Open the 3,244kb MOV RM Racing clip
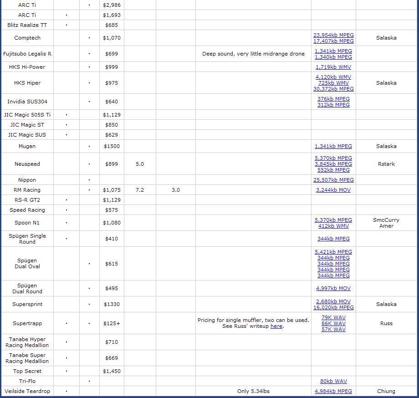The width and height of the screenshot is (419, 398). (333, 190)
